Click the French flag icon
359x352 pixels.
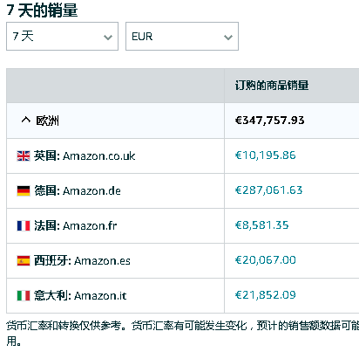[x=24, y=225]
